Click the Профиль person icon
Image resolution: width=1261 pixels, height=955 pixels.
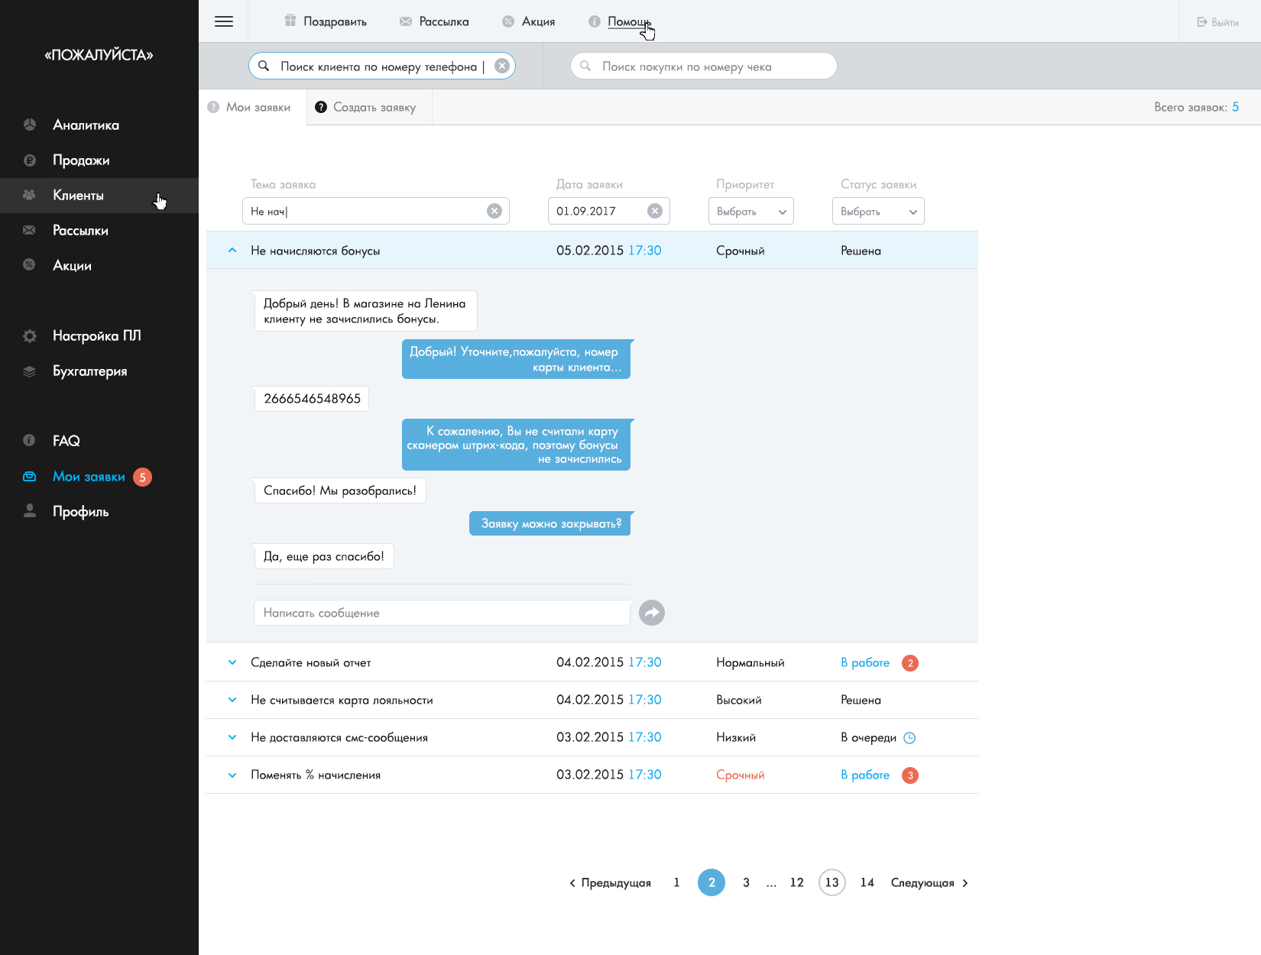[x=30, y=511]
